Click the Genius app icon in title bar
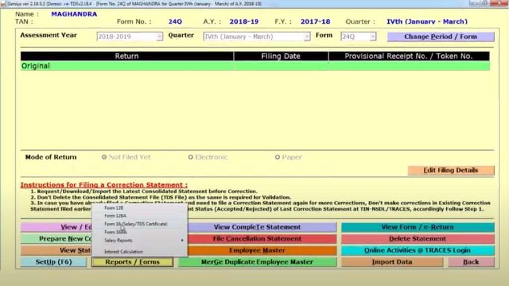Viewport: 509px width, 286px height. (x=3, y=3)
